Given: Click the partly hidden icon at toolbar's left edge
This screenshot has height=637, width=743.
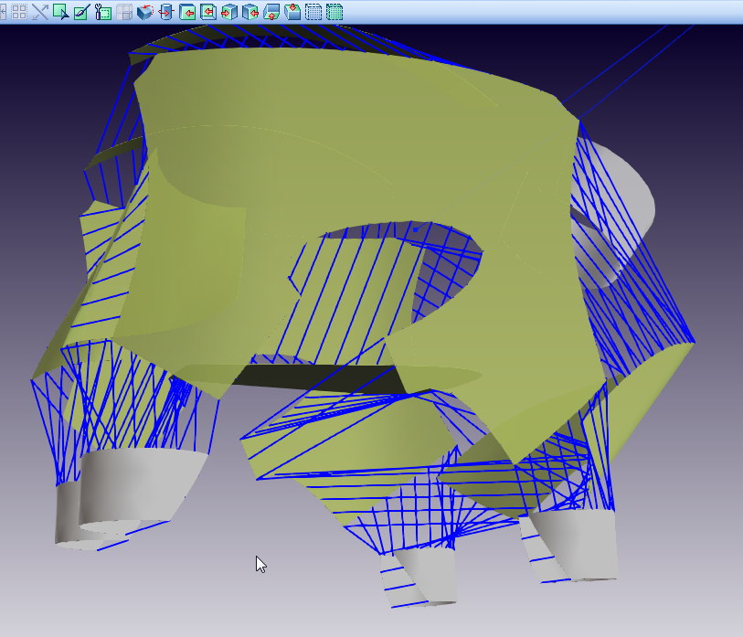Looking at the screenshot, I should (3, 12).
